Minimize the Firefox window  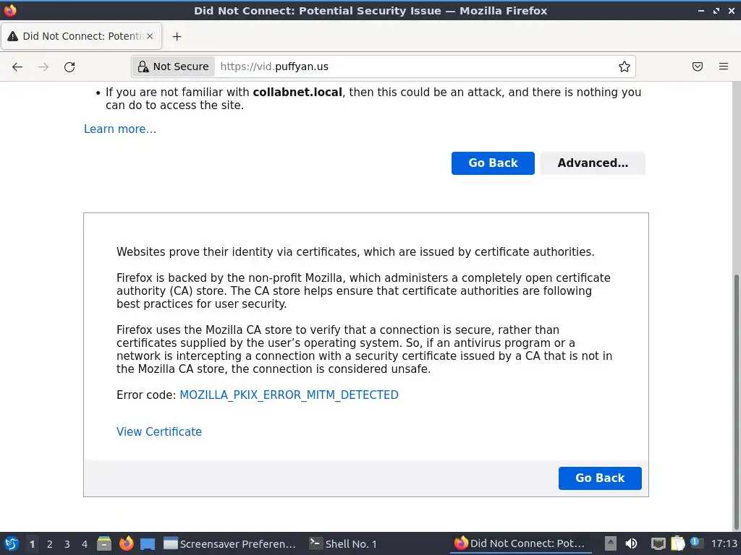701,10
